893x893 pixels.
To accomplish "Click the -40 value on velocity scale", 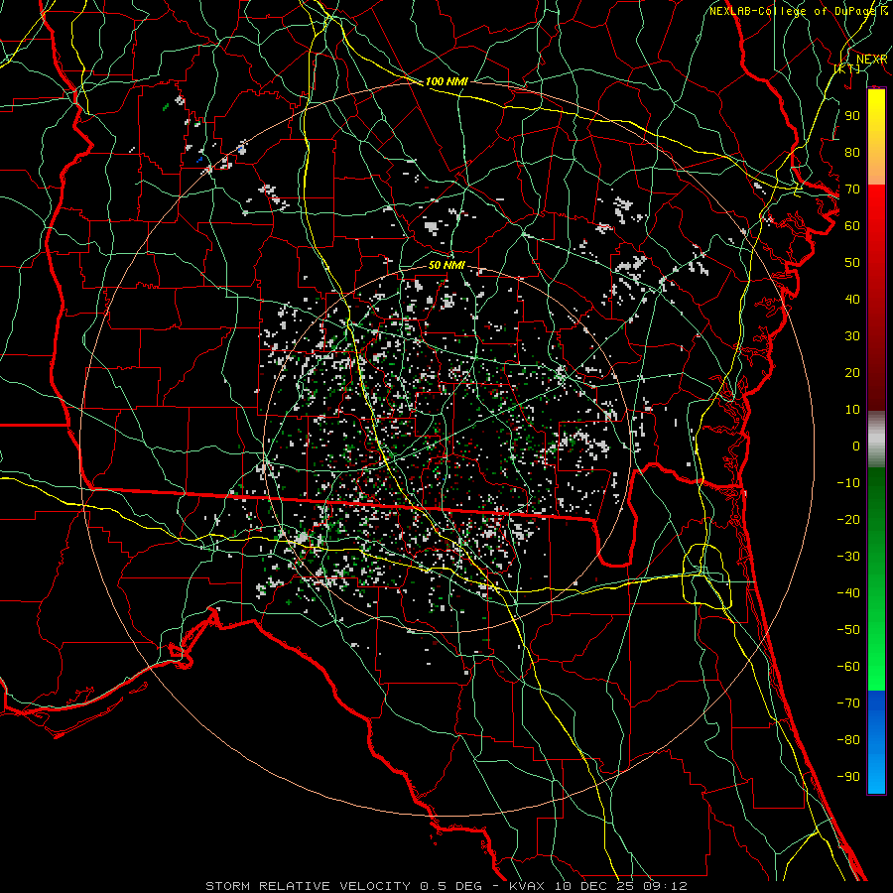I will click(848, 593).
